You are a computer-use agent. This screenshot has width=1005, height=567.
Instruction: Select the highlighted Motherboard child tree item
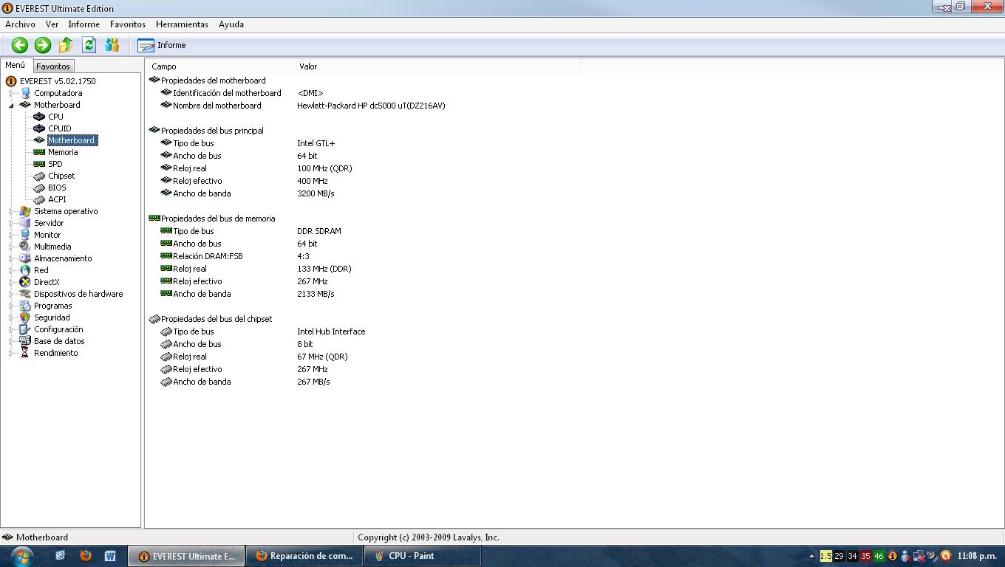pyautogui.click(x=72, y=140)
